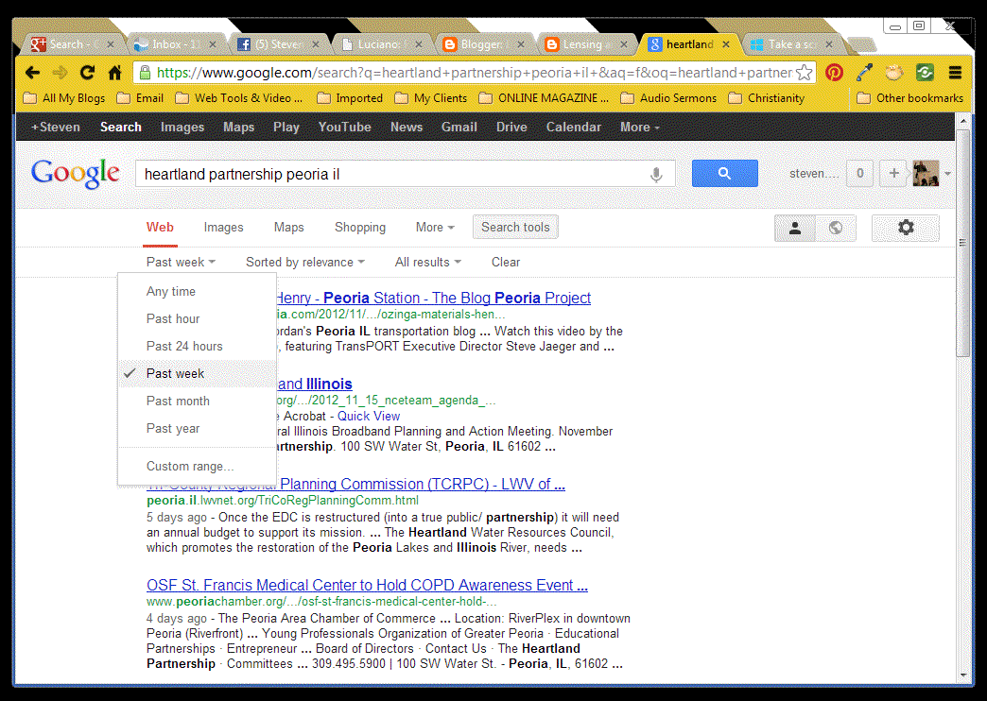Click the Google+ share plus button
The width and height of the screenshot is (987, 701).
tap(893, 173)
